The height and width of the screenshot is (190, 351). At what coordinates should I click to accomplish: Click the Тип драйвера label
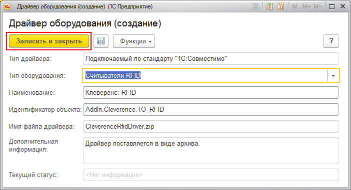coord(30,59)
